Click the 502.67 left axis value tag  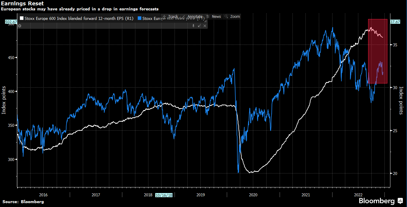coord(11,22)
